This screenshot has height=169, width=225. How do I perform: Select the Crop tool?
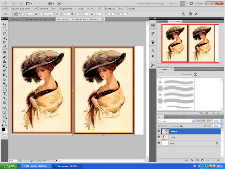click(x=5, y=43)
